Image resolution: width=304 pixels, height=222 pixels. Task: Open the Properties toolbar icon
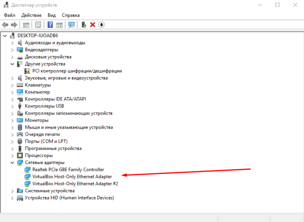tap(38, 25)
